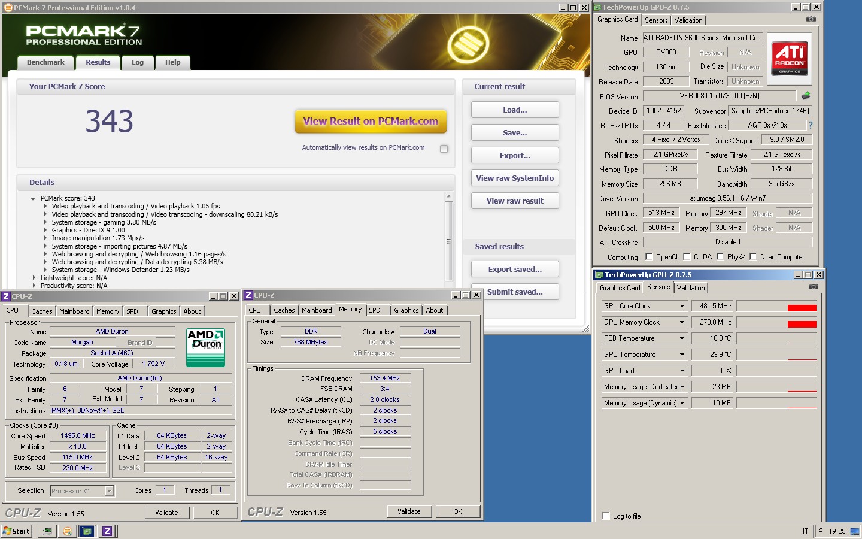Viewport: 862px width, 539px height.
Task: Switch to CPU-Z purple taskbar icon
Action: point(107,531)
